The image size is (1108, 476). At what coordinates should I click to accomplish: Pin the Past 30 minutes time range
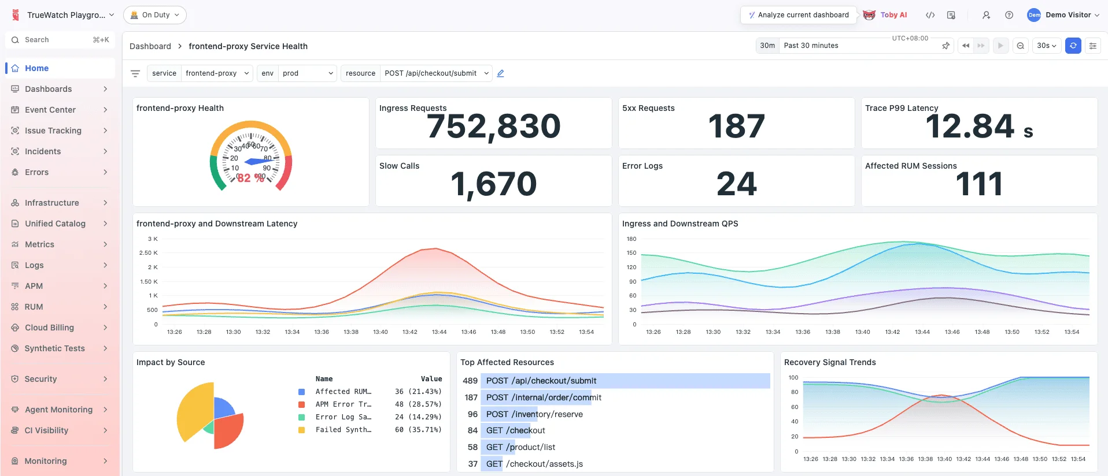tap(946, 46)
